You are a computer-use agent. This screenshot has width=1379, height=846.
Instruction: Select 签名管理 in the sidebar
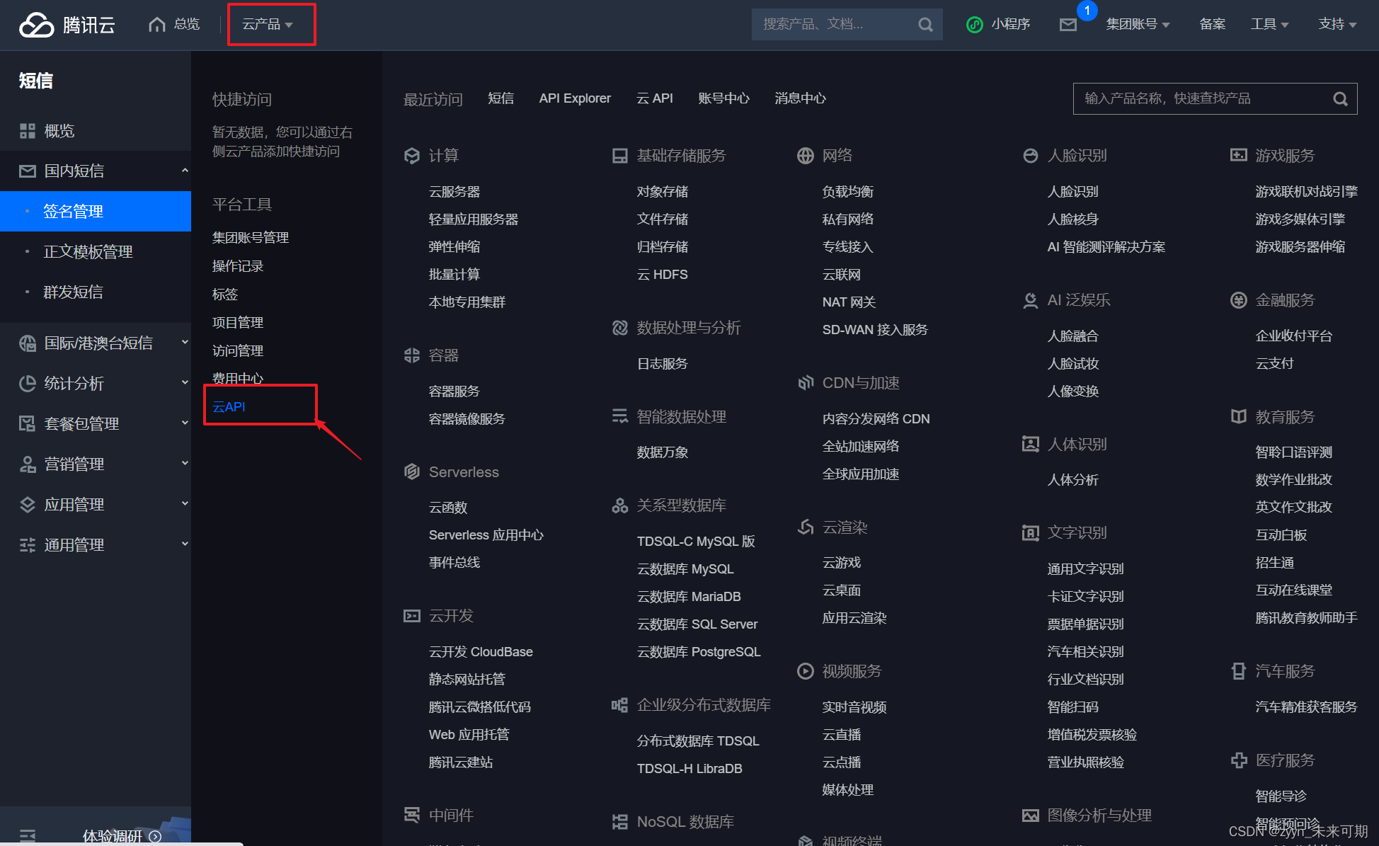pos(96,211)
